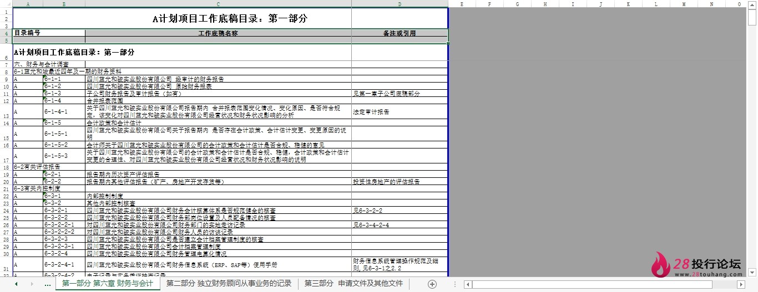Click the select-all corner of the grid
Viewport: 758px width, 292px height.
(6, 4)
